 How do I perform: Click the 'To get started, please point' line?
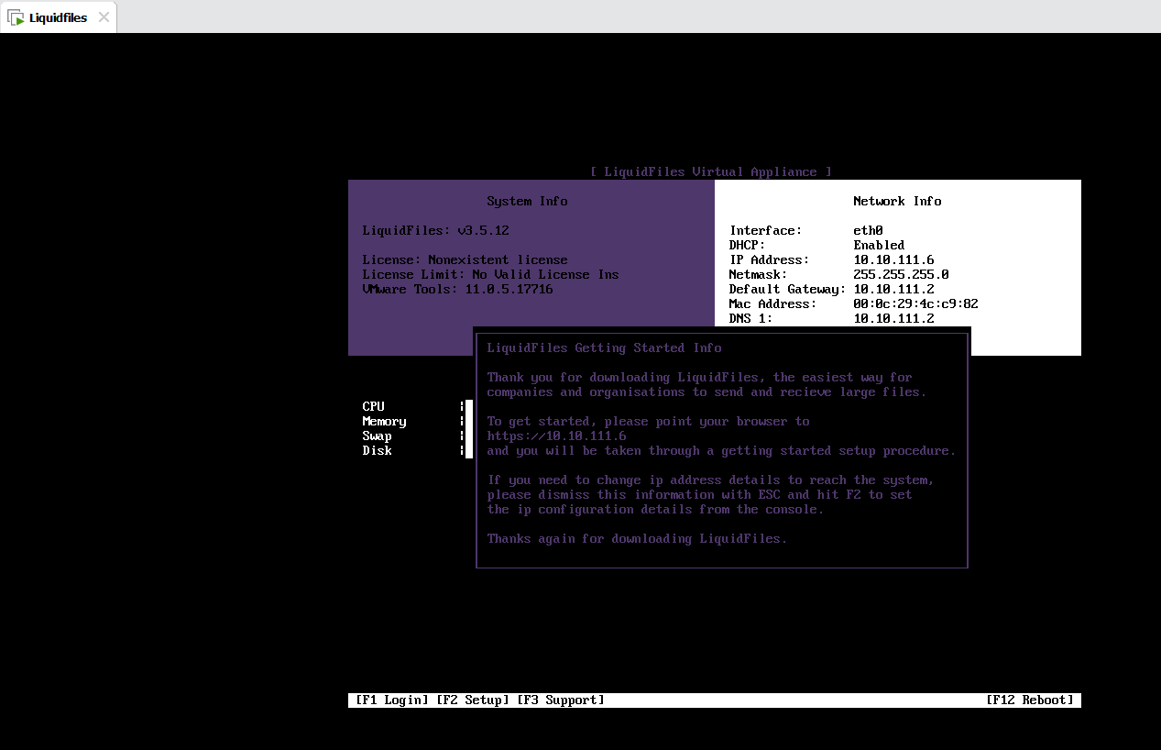point(648,422)
